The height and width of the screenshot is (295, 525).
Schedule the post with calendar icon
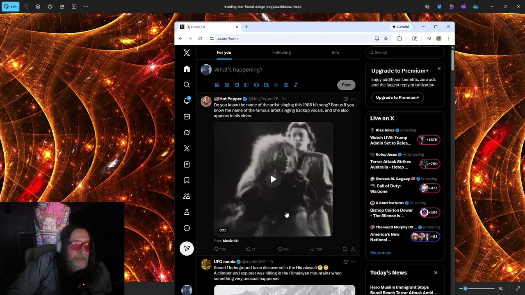pos(266,85)
